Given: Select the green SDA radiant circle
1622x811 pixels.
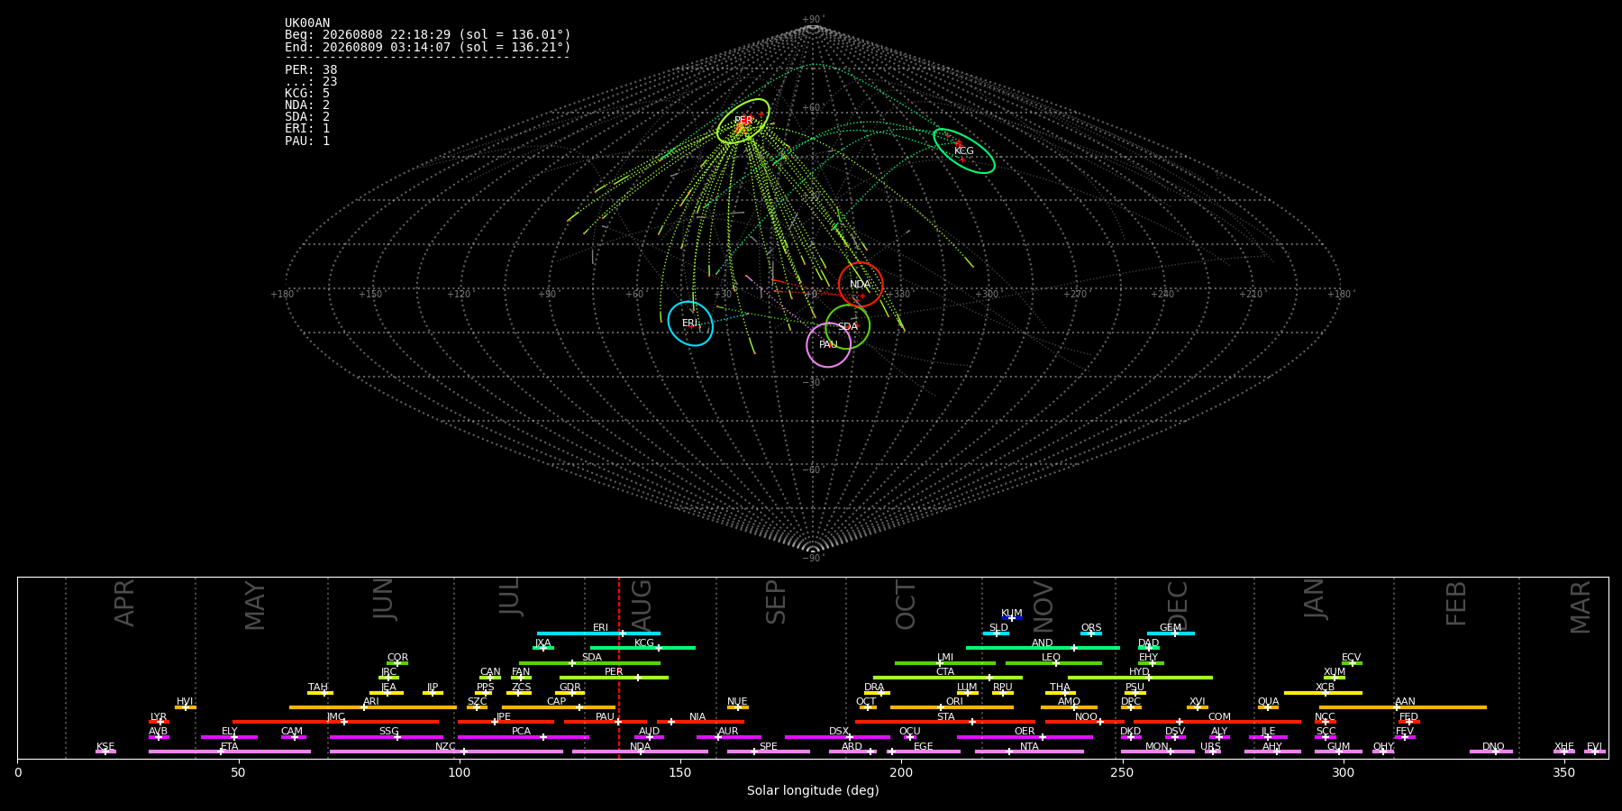Looking at the screenshot, I should tap(848, 326).
